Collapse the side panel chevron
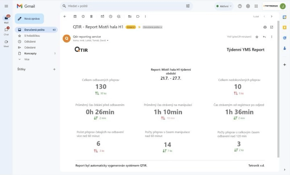This screenshot has height=175, width=290. pyautogui.click(x=285, y=170)
